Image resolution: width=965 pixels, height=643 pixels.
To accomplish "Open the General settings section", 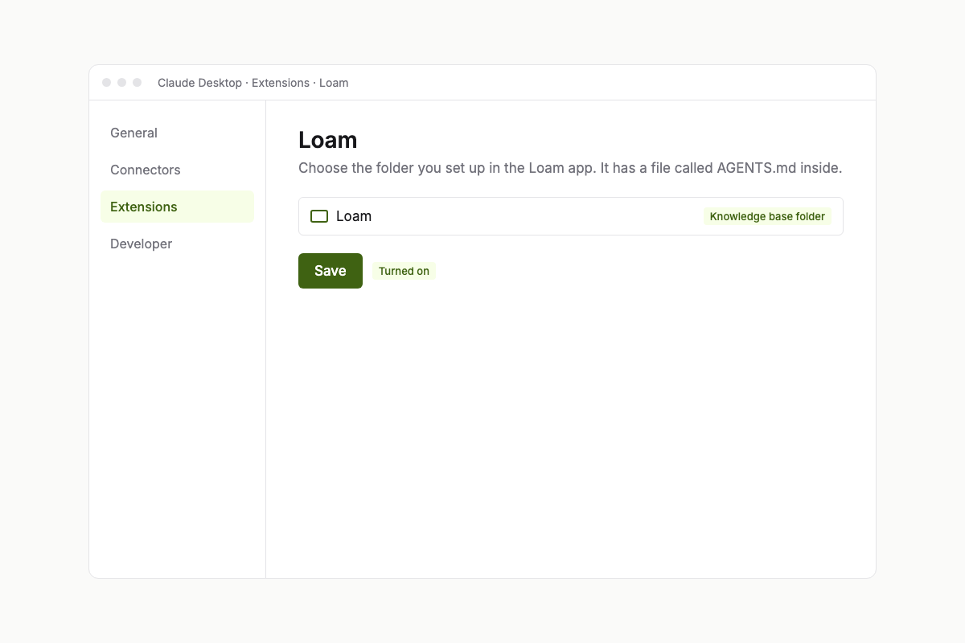I will point(177,133).
